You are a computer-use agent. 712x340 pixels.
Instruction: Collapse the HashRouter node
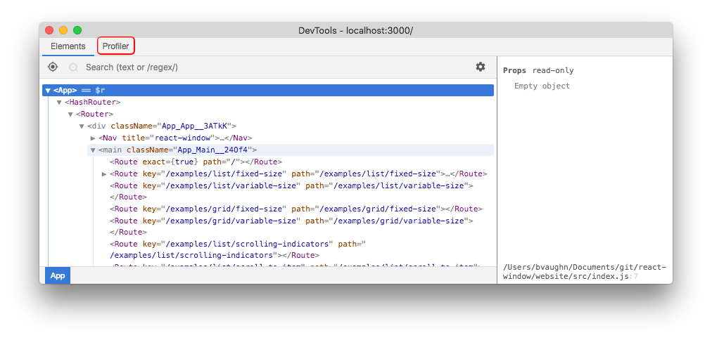(59, 103)
